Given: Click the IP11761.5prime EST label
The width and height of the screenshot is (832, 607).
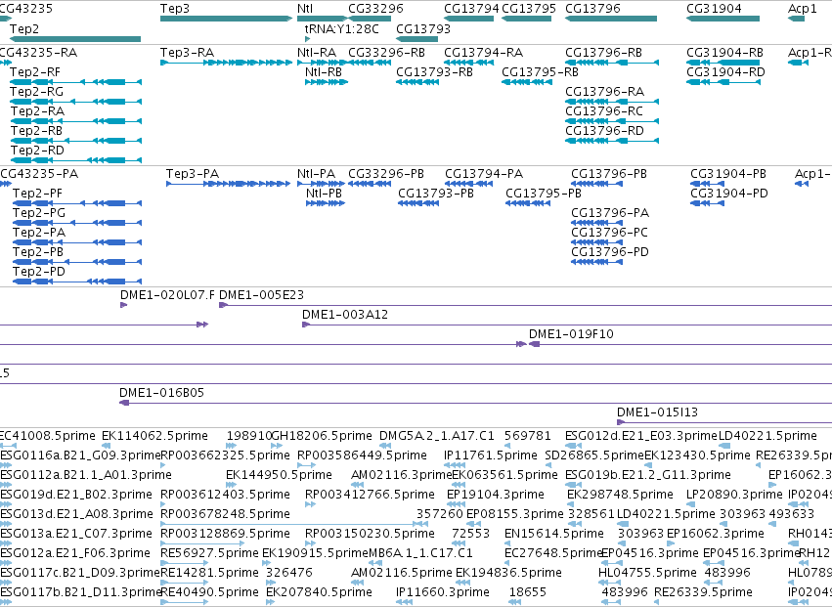Looking at the screenshot, I should click(x=490, y=455).
